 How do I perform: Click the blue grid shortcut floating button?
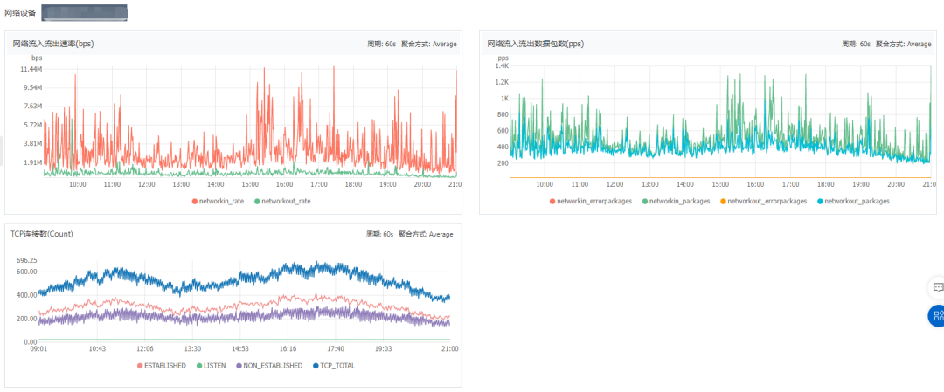click(937, 316)
